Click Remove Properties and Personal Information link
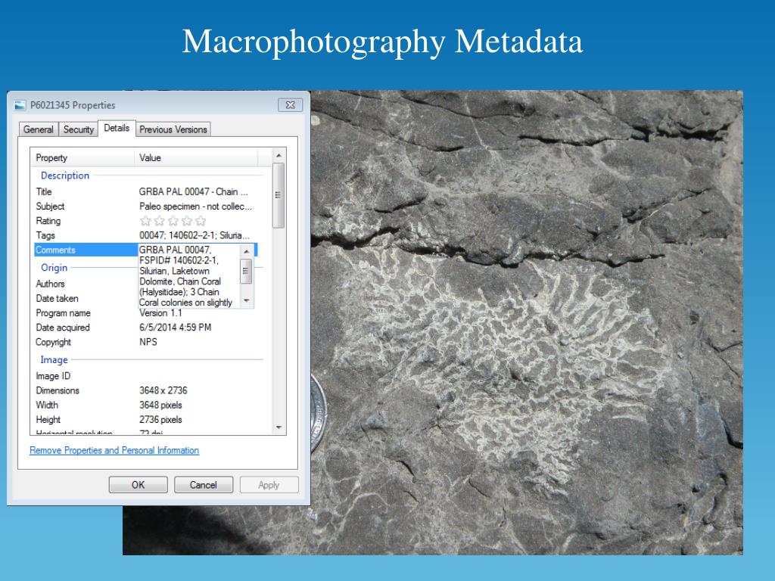 (114, 450)
